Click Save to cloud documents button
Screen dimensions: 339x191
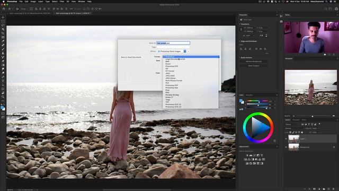click(131, 57)
